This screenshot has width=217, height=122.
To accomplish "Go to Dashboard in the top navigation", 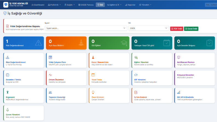I will point(38,5).
